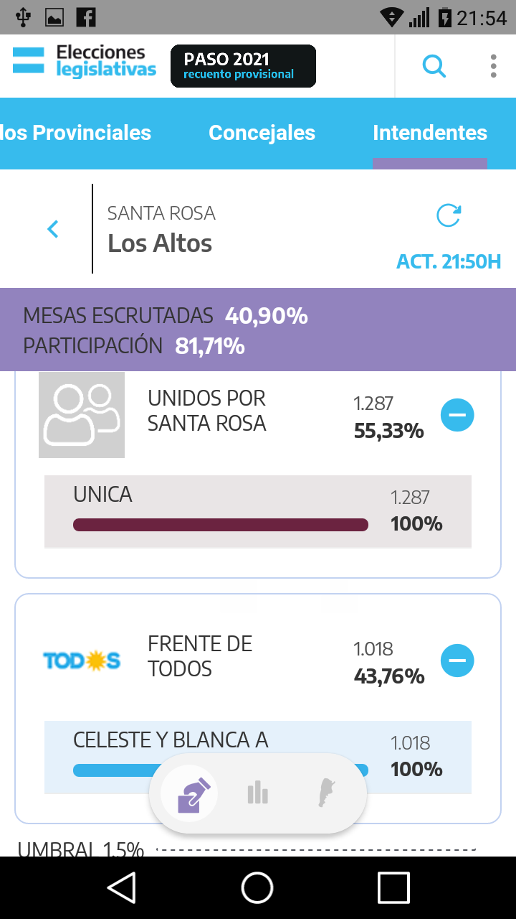This screenshot has height=919, width=516.
Task: Switch to bar chart view icon
Action: [x=257, y=793]
